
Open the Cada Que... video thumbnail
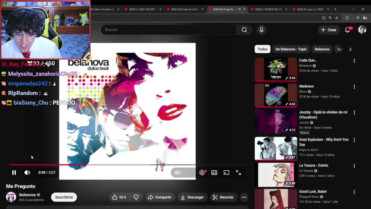[276, 69]
